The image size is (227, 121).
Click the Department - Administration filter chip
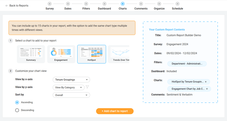pyautogui.click(x=187, y=64)
